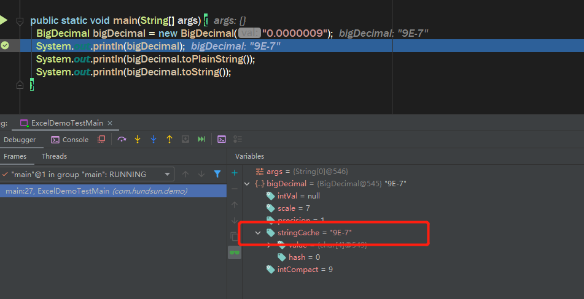The height and width of the screenshot is (299, 584).
Task: Toggle the Show Watches glasses icon
Action: [x=234, y=252]
